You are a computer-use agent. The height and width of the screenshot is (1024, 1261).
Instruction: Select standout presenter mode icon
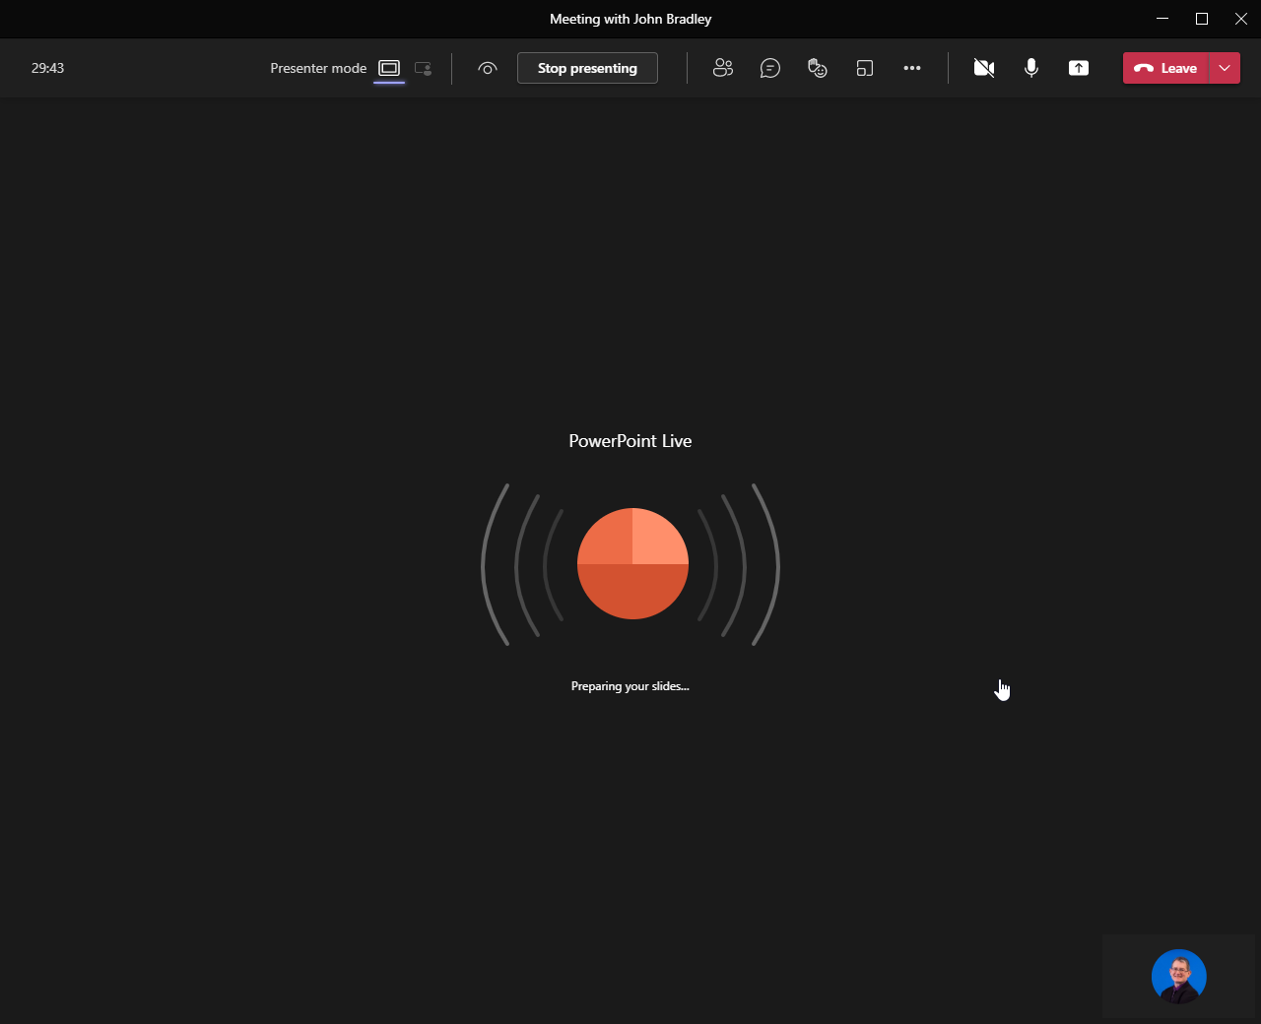click(424, 68)
